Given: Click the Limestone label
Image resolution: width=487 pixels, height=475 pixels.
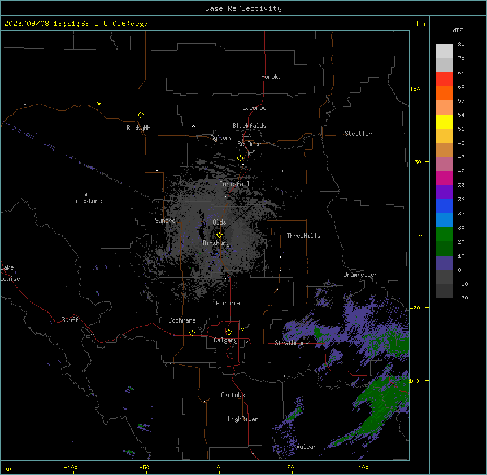Looking at the screenshot, I should tap(86, 201).
